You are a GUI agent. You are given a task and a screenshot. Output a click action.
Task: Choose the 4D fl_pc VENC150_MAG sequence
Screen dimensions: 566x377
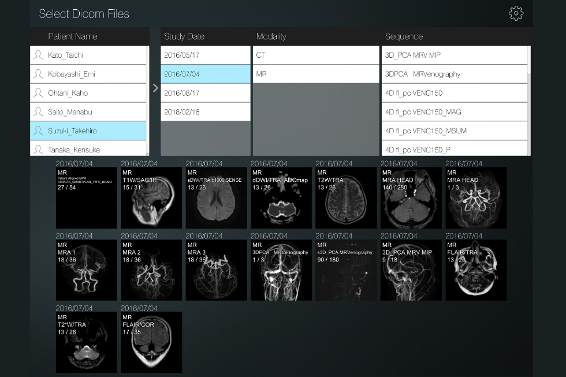[454, 112]
